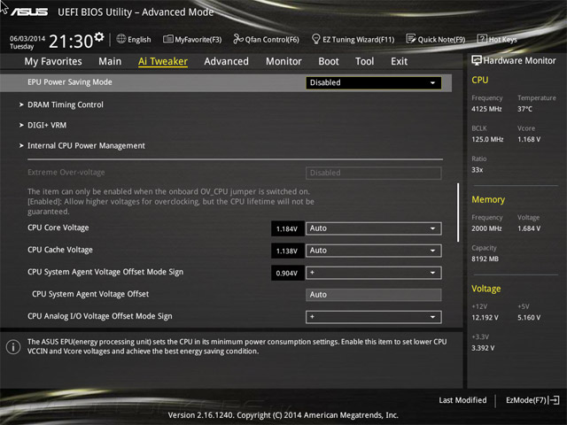Click the clock settings gear icon
This screenshot has height=425, width=567.
point(99,37)
